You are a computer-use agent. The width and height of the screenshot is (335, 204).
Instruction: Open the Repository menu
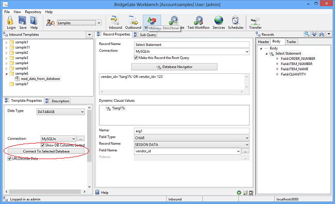(x=33, y=12)
